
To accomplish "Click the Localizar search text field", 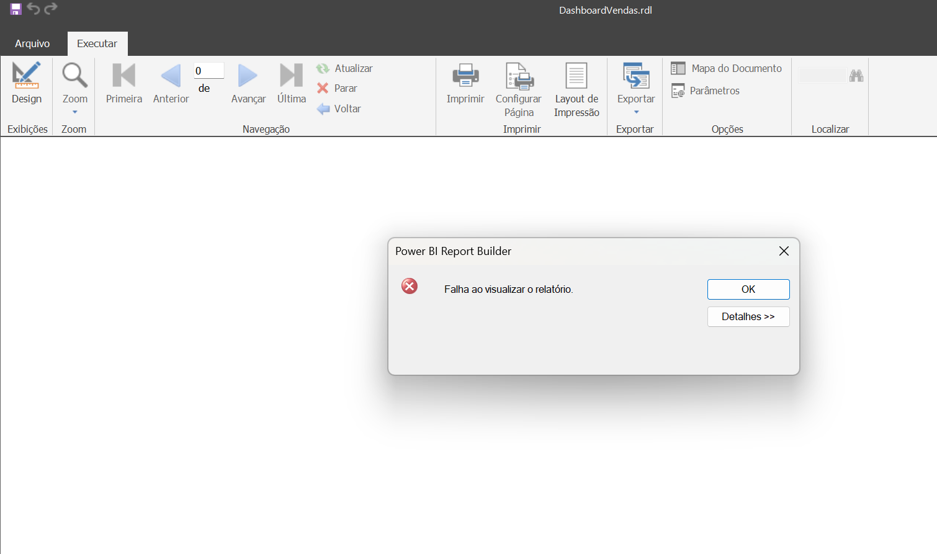I will pyautogui.click(x=822, y=76).
